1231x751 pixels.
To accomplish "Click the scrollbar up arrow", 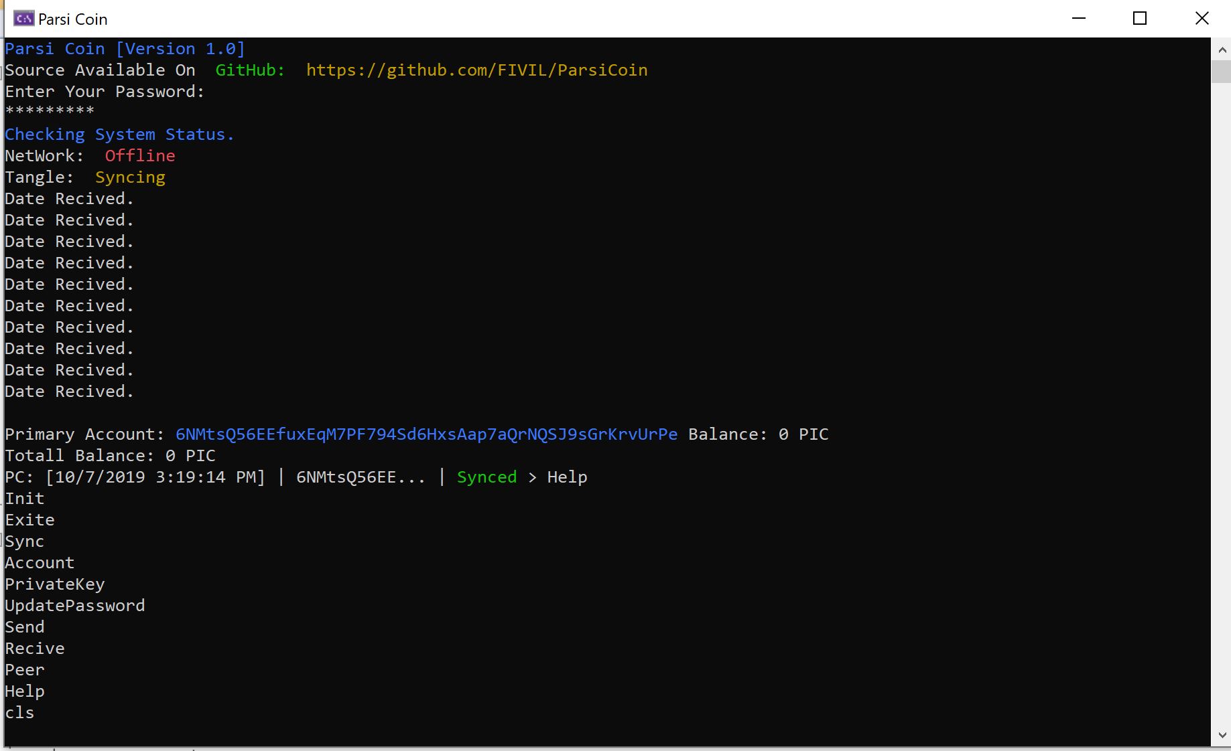I will [1222, 50].
